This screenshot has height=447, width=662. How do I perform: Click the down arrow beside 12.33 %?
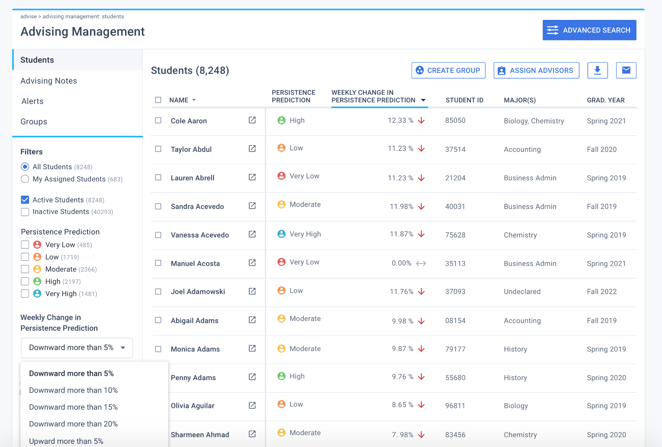pyautogui.click(x=421, y=120)
